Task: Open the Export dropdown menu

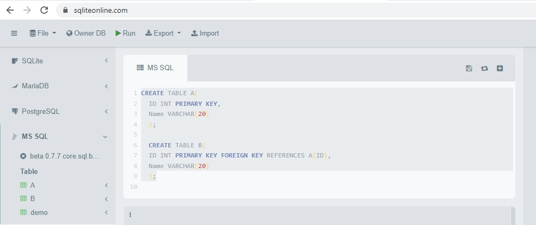Action: point(163,33)
